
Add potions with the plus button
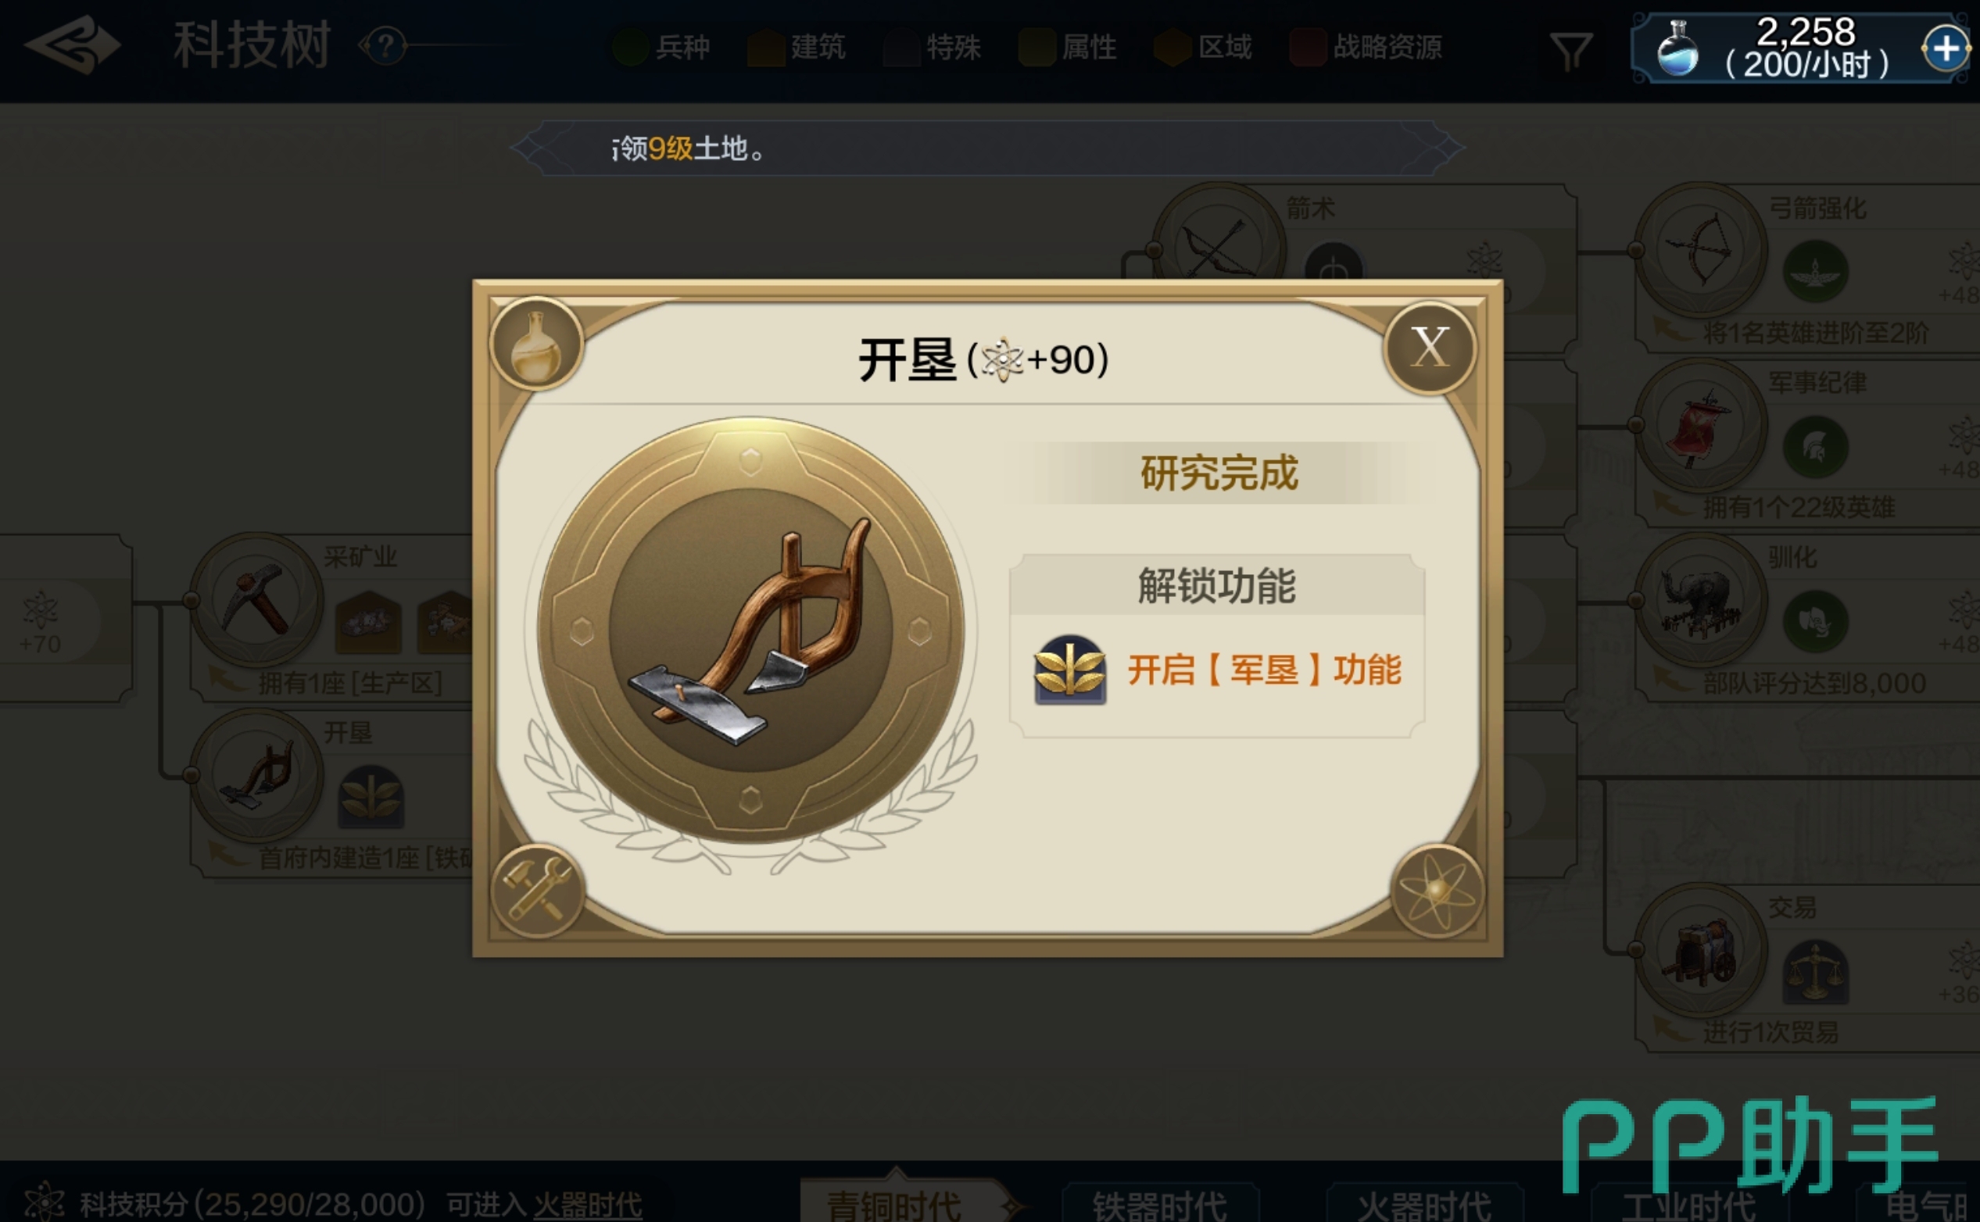coord(1946,49)
